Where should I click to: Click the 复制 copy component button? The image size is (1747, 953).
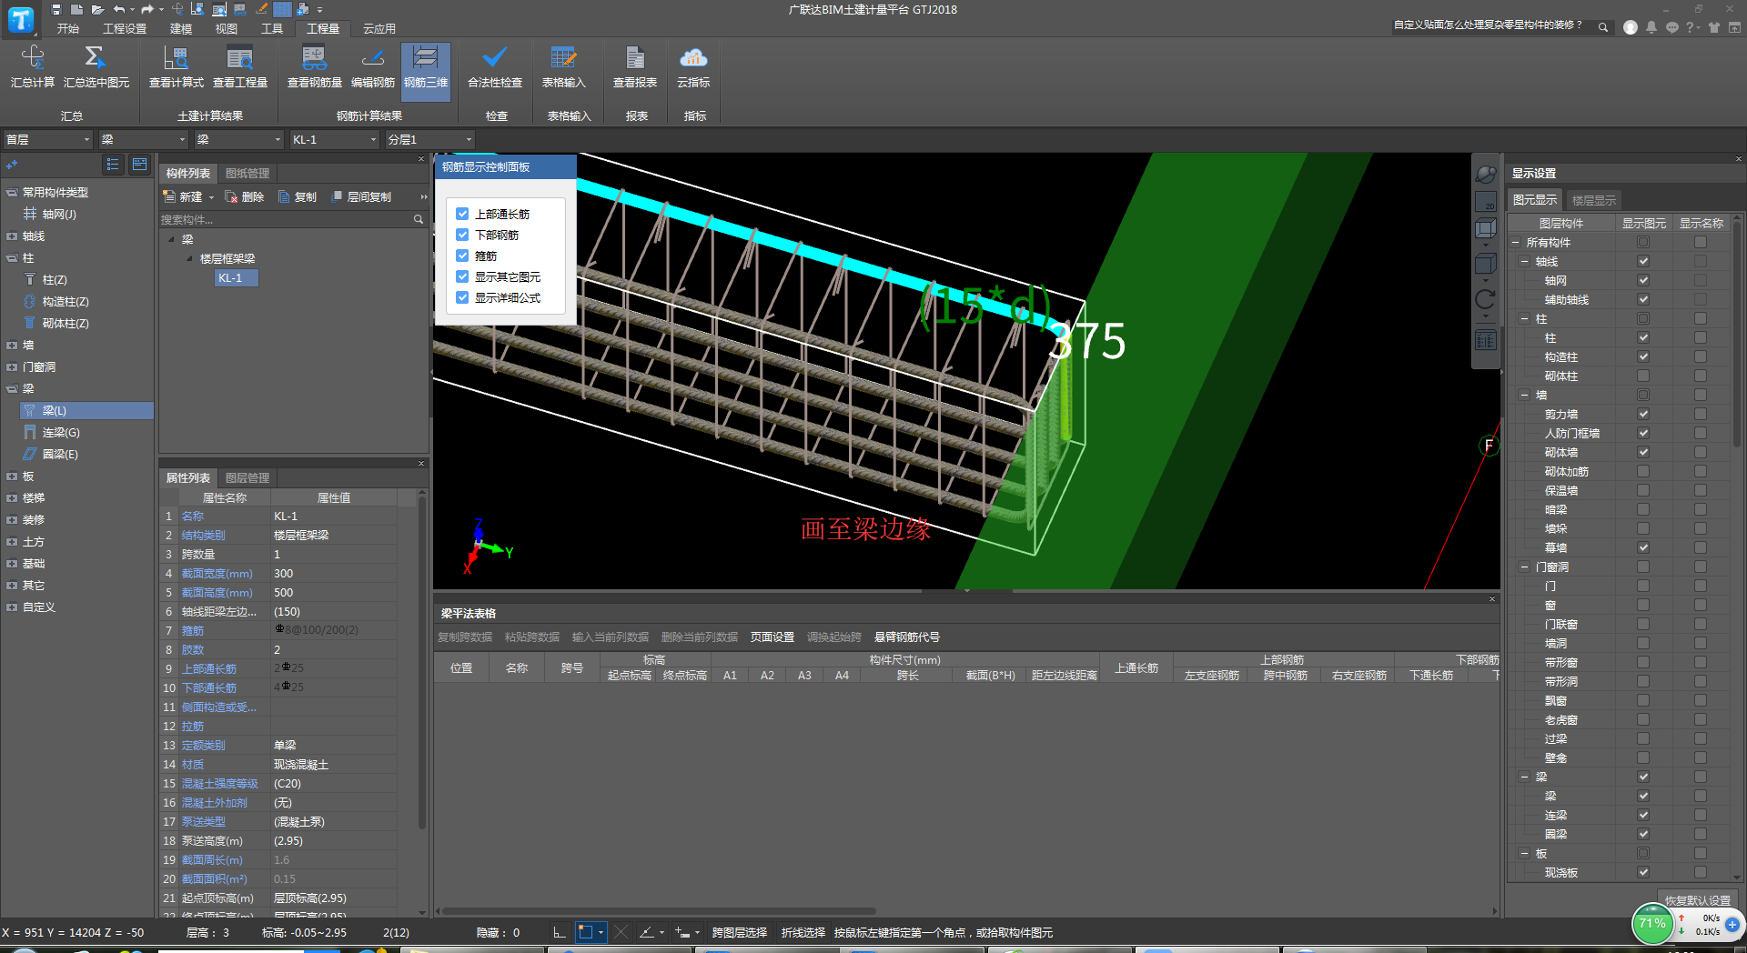[x=298, y=196]
